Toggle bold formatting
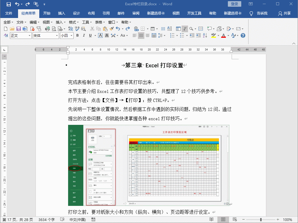Viewport: 298px width, 223px height. click(77, 35)
